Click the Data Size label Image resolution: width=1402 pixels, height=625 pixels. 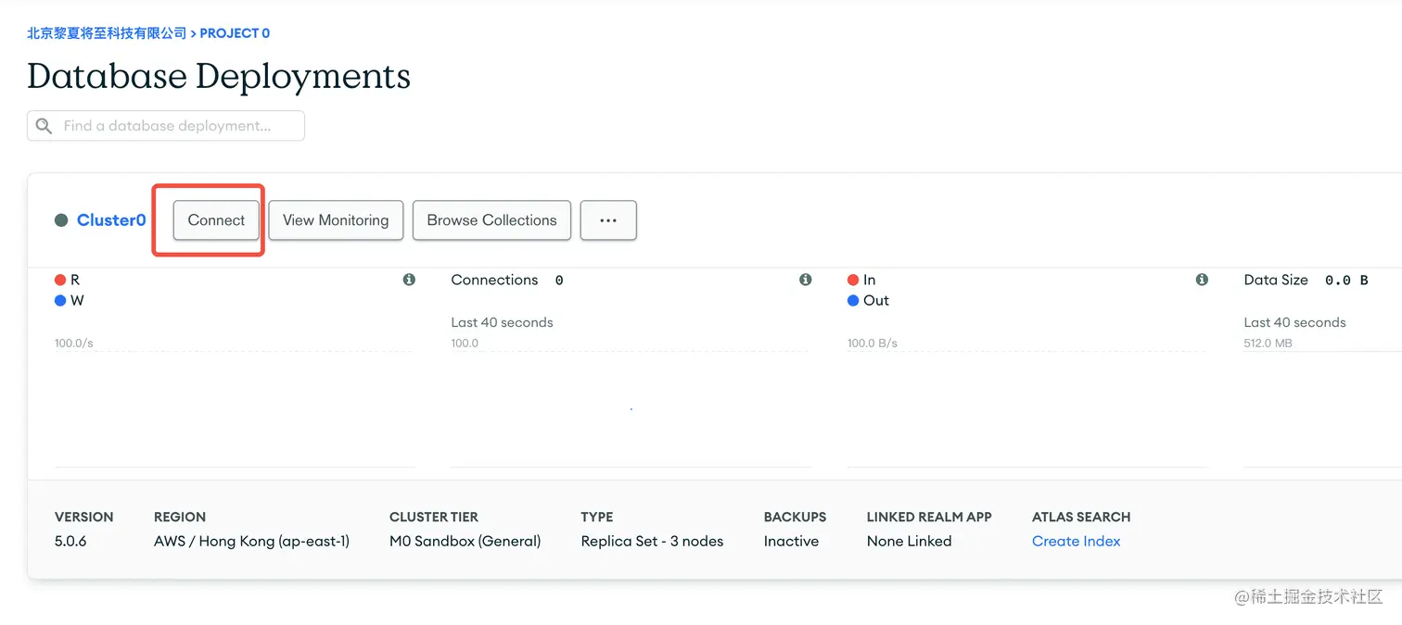1276,280
